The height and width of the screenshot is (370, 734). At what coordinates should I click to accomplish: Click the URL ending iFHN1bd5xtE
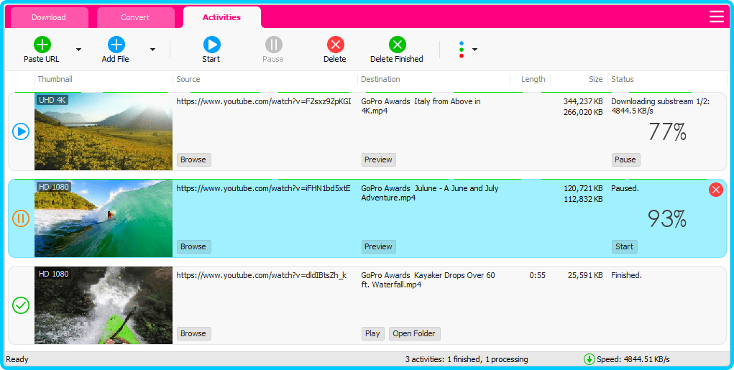pos(263,188)
